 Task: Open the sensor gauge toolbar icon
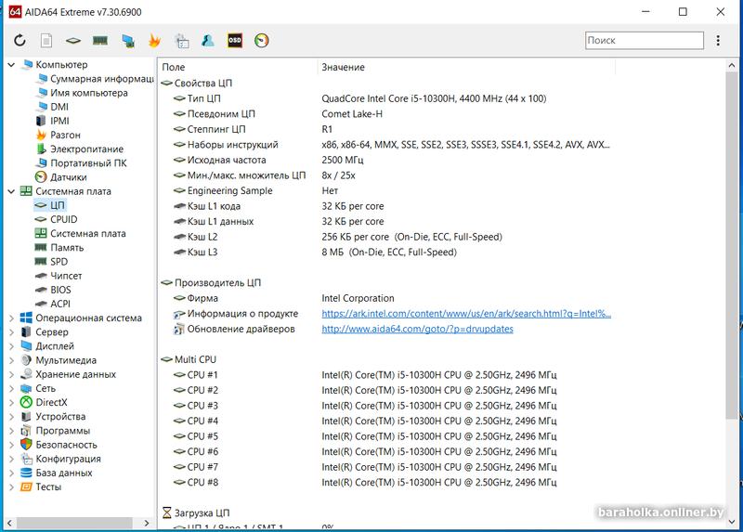point(262,40)
